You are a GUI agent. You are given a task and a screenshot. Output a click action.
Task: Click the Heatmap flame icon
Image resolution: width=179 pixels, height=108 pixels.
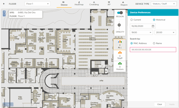point(79,2)
